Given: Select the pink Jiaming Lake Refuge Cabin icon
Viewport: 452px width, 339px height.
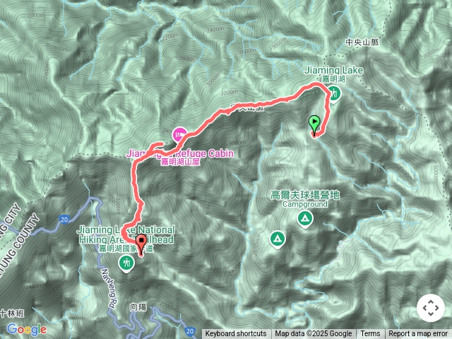Looking at the screenshot, I should coord(179,135).
